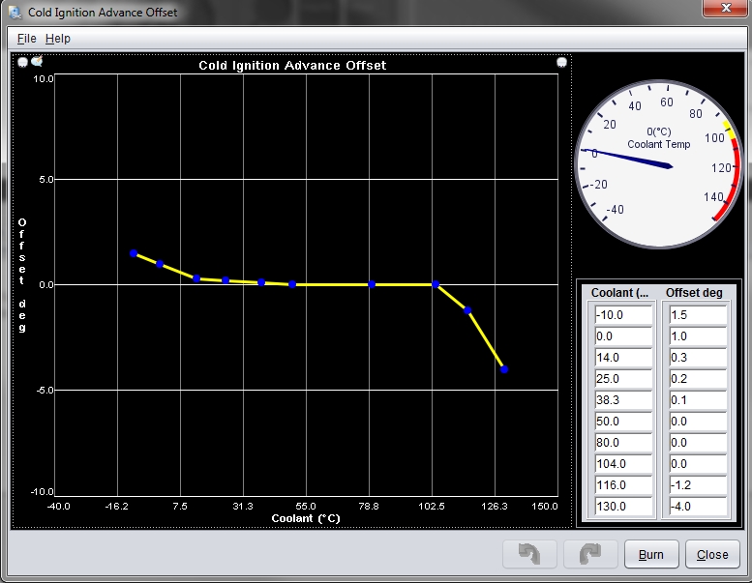The width and height of the screenshot is (752, 583).
Task: Click the second small icon at graph's top-left
Action: [x=37, y=62]
